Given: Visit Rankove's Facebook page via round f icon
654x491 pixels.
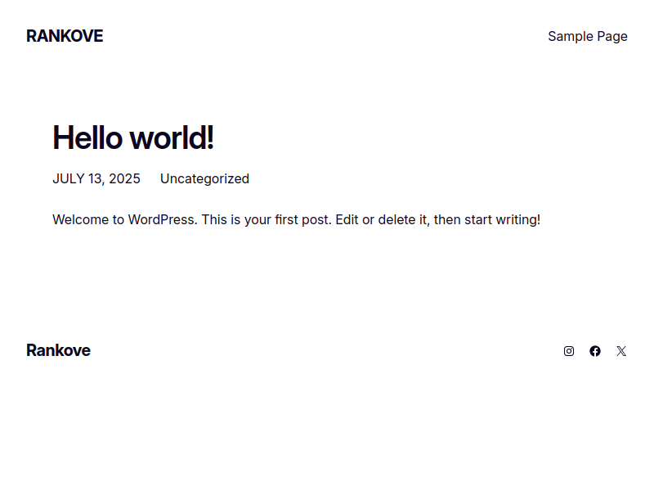Looking at the screenshot, I should (x=595, y=351).
